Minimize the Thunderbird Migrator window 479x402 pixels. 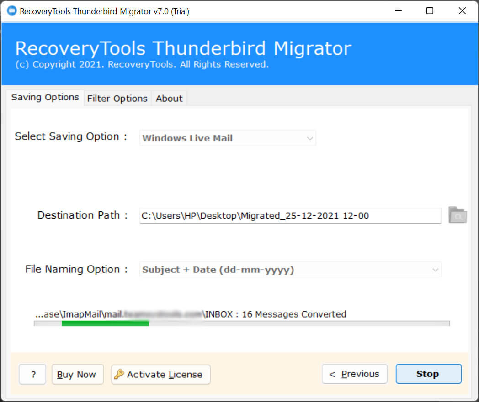pos(398,11)
